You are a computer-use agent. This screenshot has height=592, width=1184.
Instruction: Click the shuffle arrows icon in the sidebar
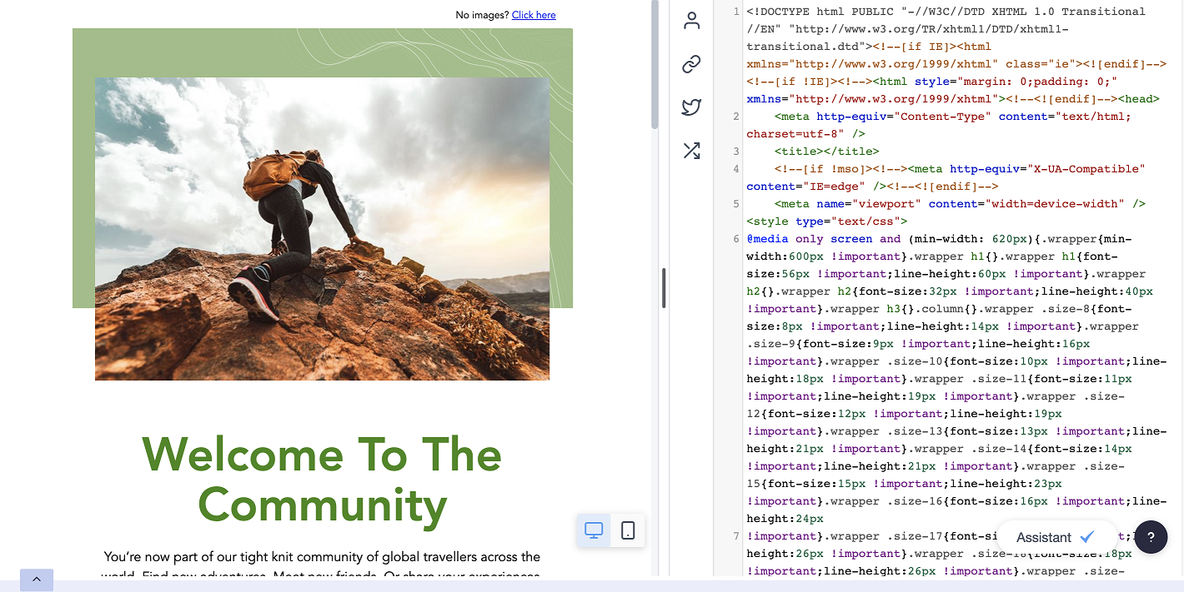(x=691, y=151)
